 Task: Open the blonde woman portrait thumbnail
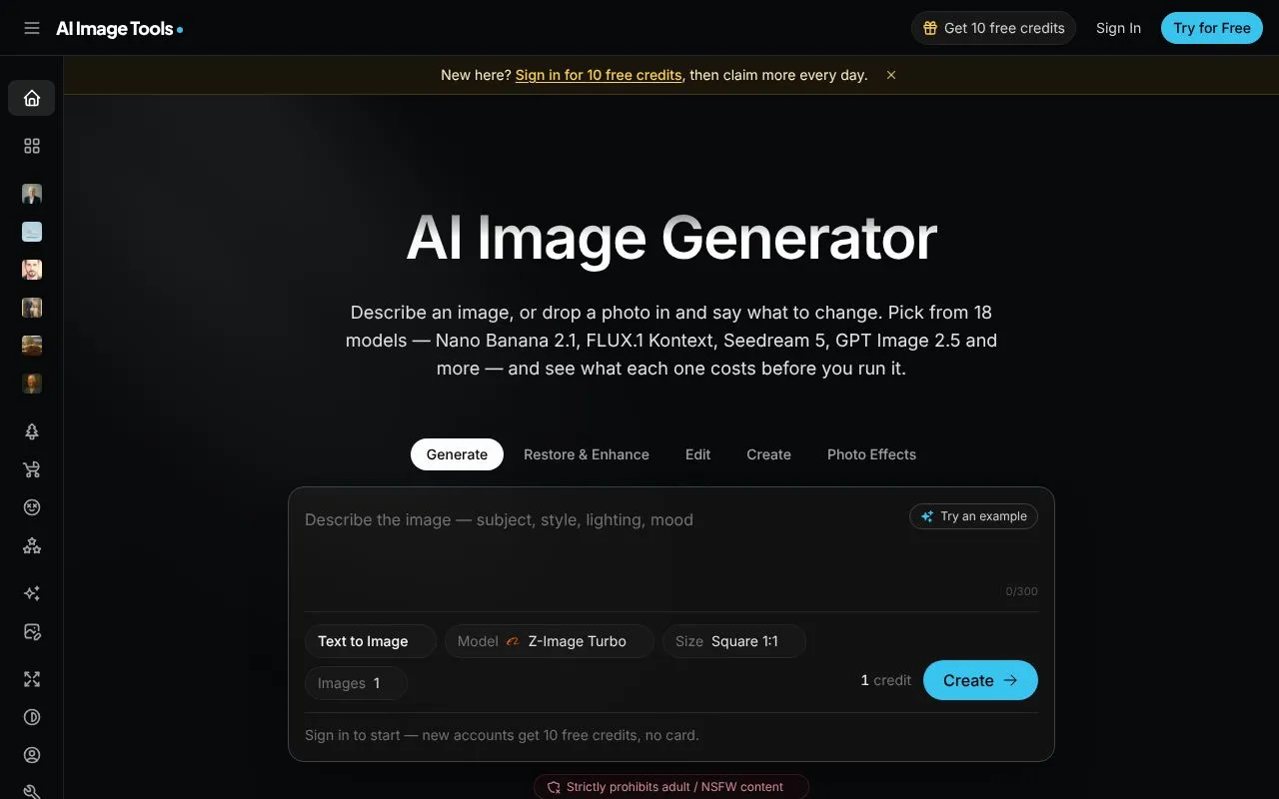pyautogui.click(x=32, y=308)
